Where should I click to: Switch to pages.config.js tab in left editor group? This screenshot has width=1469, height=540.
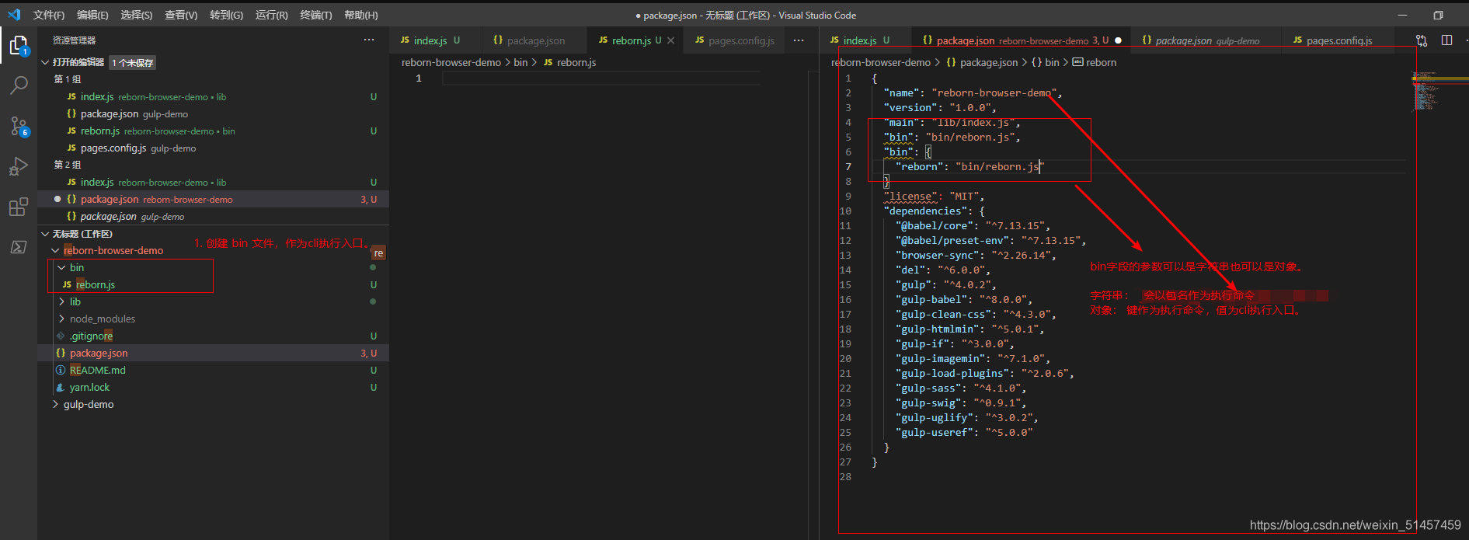pyautogui.click(x=734, y=40)
